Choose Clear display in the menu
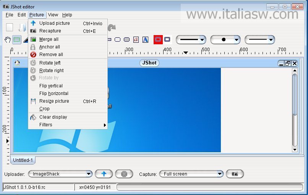This screenshot has height=195, width=308. pos(68,117)
